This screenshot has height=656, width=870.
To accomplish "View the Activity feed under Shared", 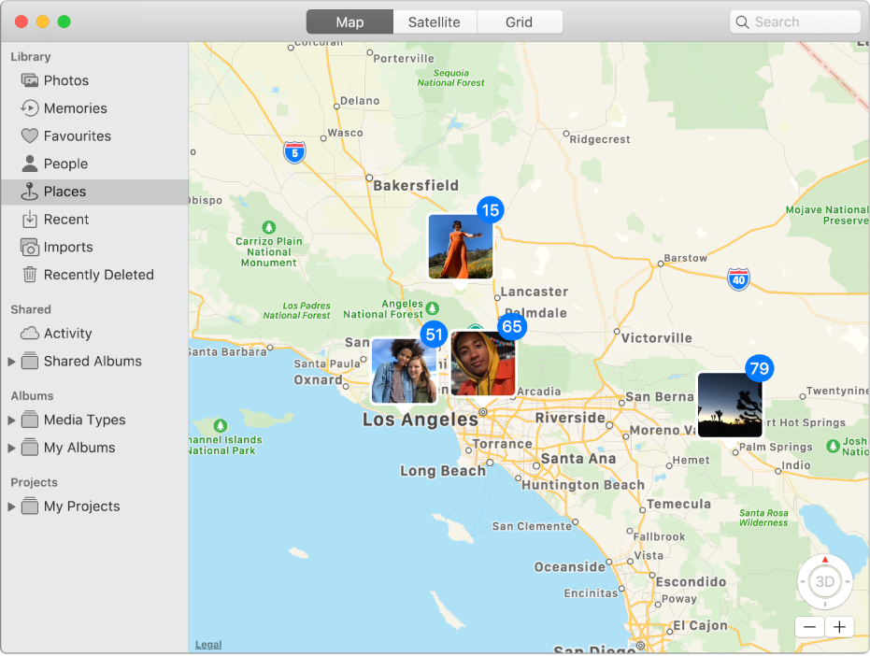I will point(28,334).
